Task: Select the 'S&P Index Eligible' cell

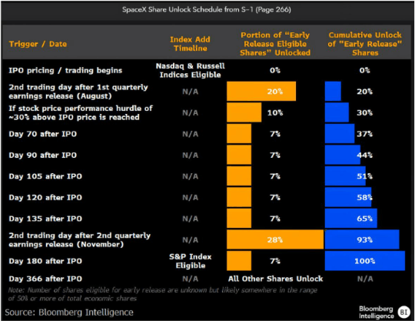Action: (191, 261)
